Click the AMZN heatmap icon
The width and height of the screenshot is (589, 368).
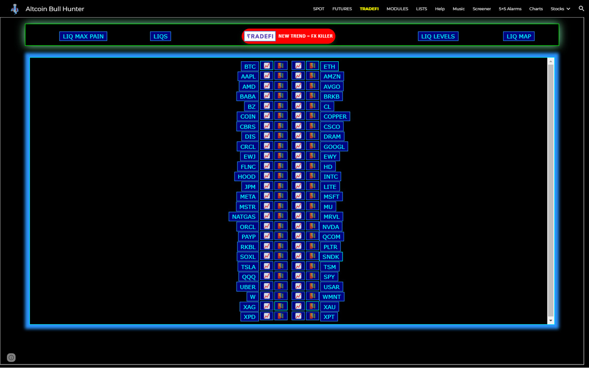click(x=312, y=76)
